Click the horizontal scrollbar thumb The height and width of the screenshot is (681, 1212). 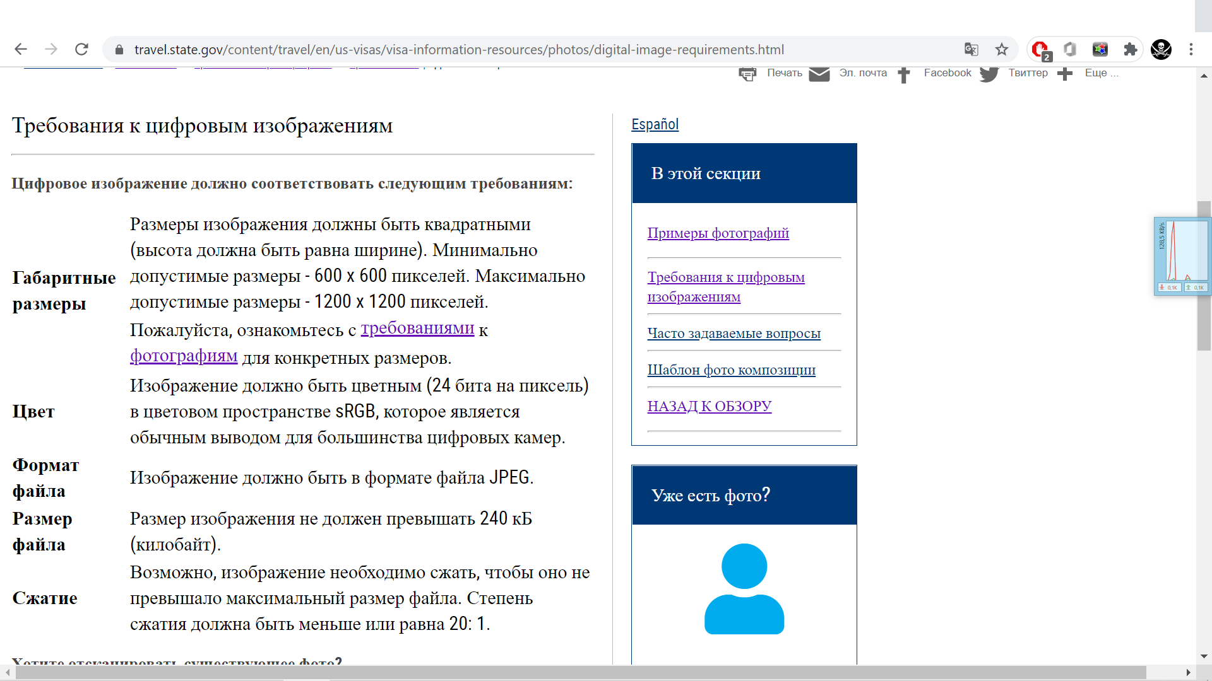pos(581,673)
